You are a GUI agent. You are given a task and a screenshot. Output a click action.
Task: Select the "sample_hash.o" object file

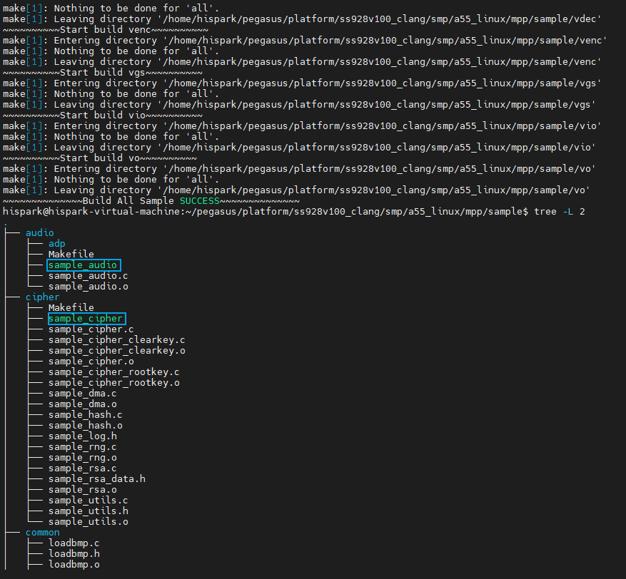[x=86, y=426]
